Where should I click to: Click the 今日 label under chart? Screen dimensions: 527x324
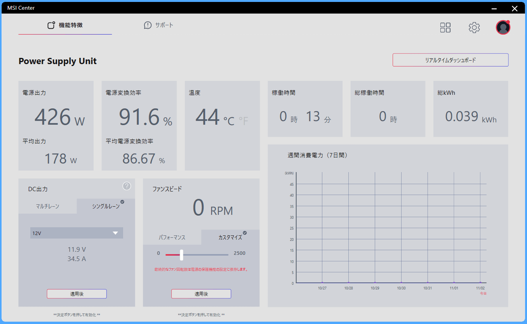[483, 294]
